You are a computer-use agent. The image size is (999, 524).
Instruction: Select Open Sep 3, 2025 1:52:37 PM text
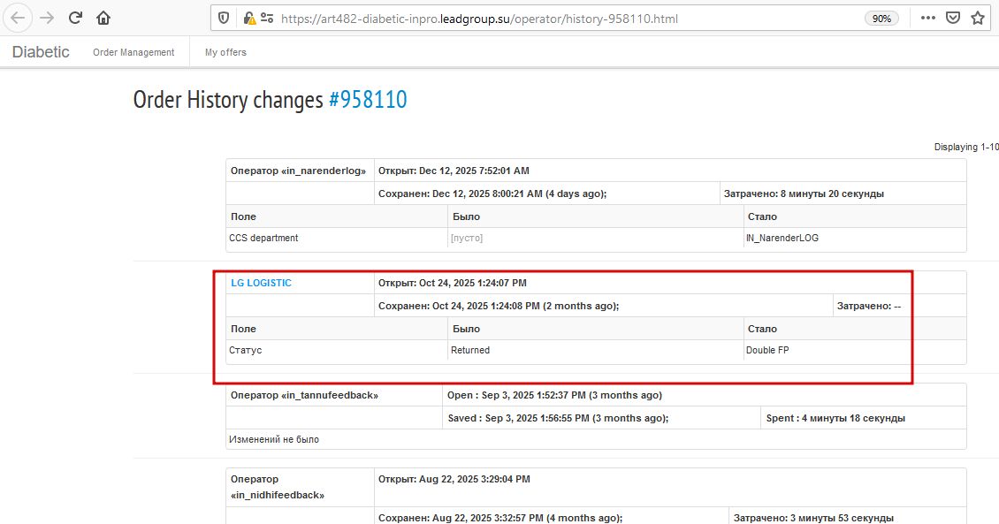(x=554, y=395)
